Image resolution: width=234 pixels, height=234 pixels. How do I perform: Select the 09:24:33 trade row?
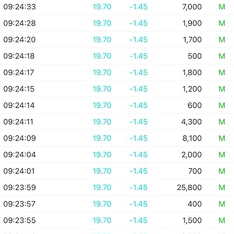(117, 7)
